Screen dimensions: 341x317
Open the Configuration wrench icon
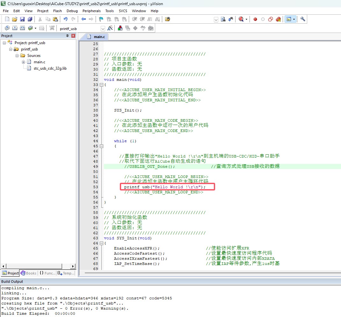coord(303,19)
